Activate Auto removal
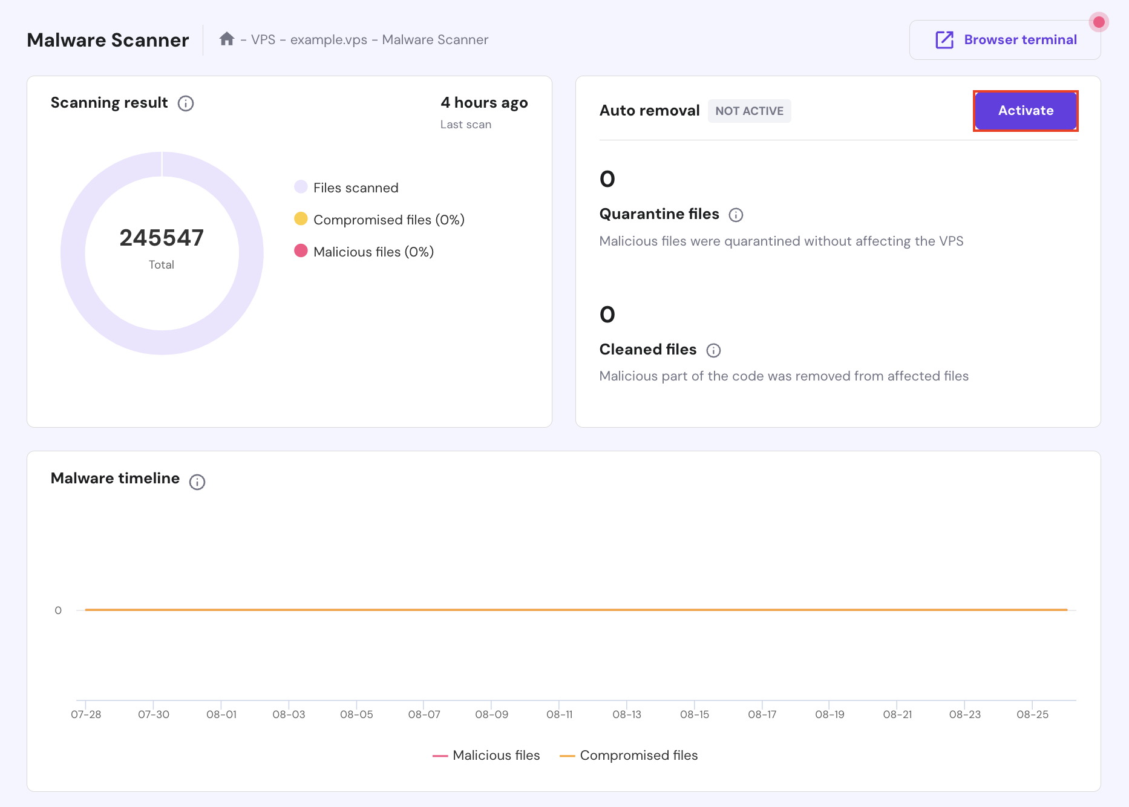The width and height of the screenshot is (1129, 807). (x=1026, y=111)
